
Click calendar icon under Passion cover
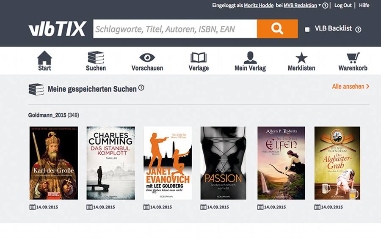(x=203, y=207)
